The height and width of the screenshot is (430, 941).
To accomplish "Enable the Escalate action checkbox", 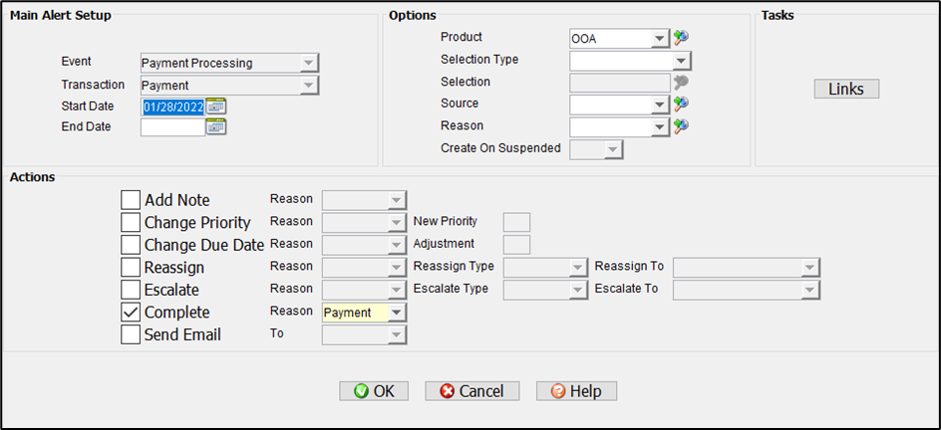I will tap(131, 290).
